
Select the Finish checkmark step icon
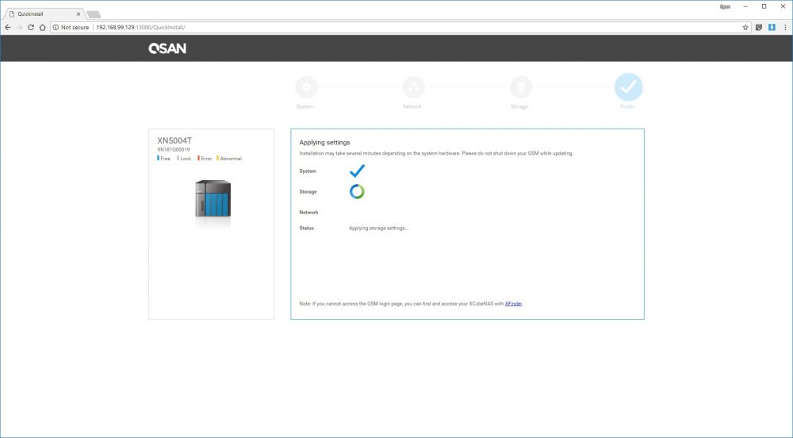point(628,87)
